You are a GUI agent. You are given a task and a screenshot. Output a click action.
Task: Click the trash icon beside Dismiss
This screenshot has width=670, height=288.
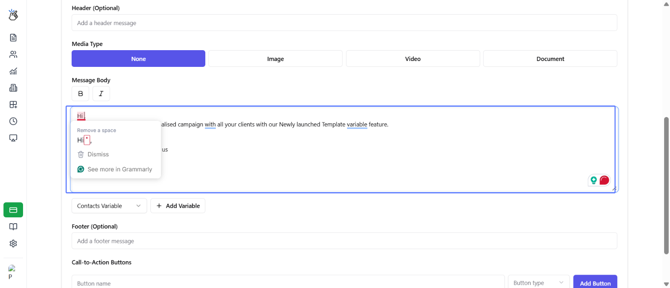click(81, 155)
